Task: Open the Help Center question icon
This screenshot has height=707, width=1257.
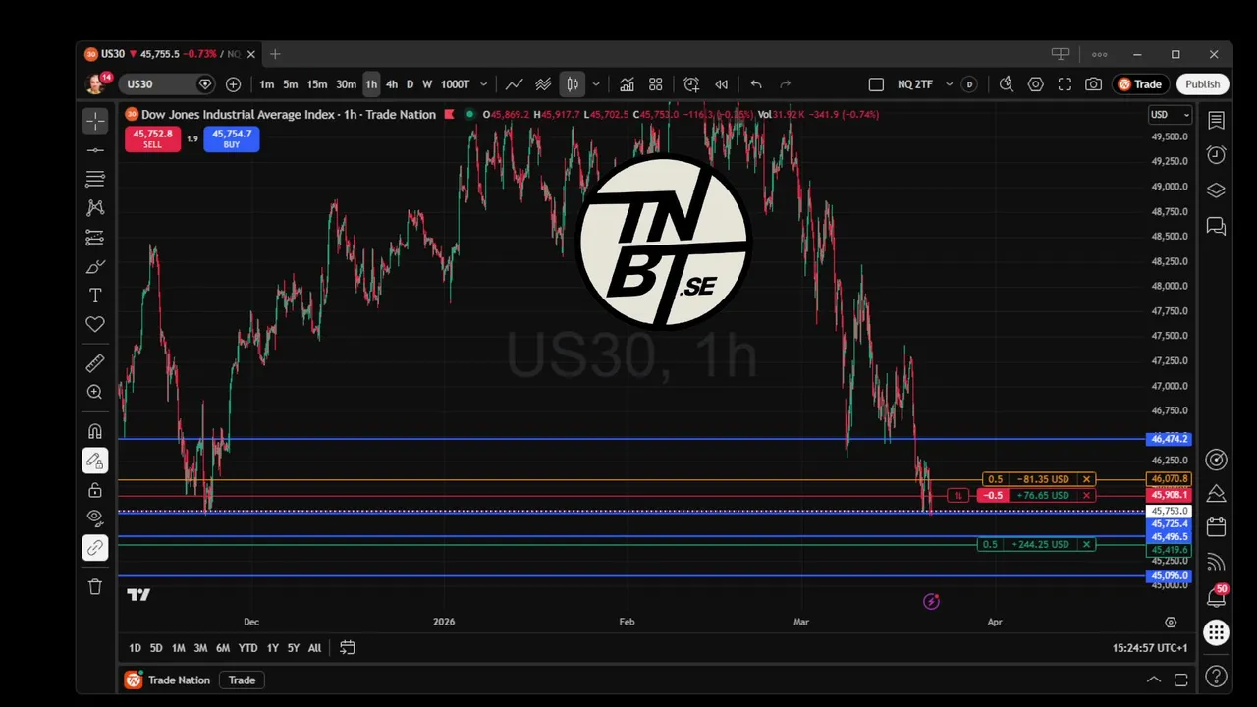Action: point(1216,677)
